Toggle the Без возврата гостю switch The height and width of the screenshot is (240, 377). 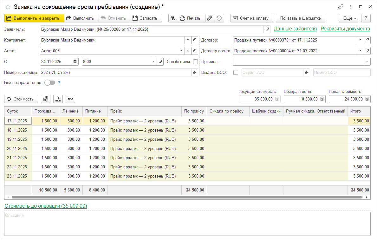50,82
